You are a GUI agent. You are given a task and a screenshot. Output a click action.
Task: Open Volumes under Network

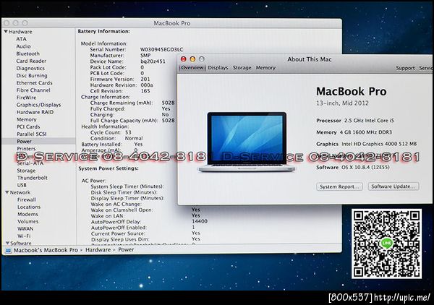point(28,221)
